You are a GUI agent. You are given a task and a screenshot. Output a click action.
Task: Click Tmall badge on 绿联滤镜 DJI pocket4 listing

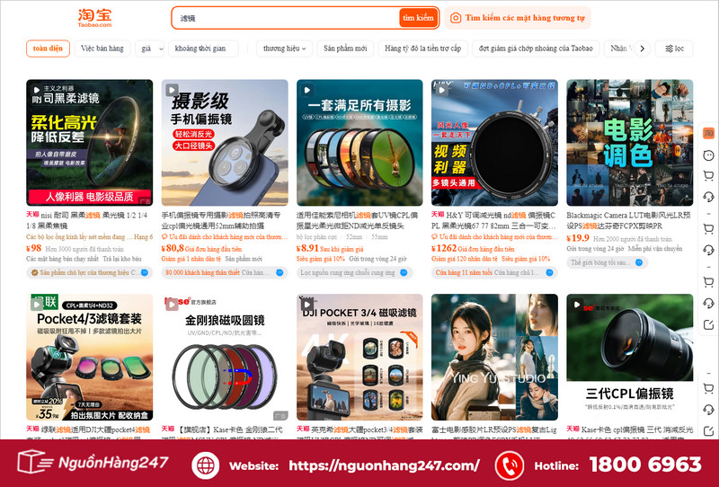(x=32, y=429)
